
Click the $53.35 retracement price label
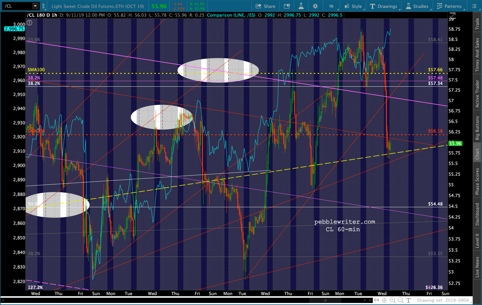point(435,254)
